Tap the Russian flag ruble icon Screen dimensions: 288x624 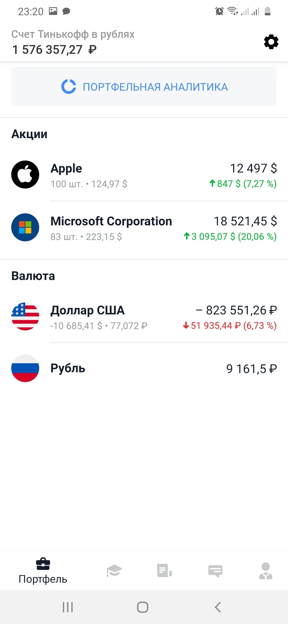tap(25, 368)
